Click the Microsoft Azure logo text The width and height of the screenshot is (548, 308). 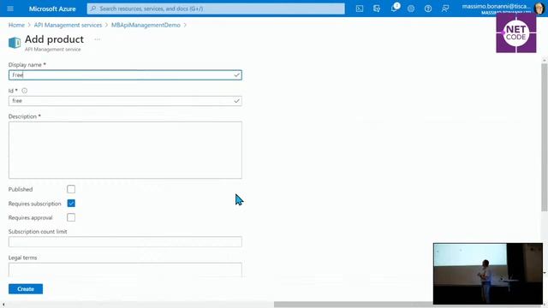pos(52,9)
